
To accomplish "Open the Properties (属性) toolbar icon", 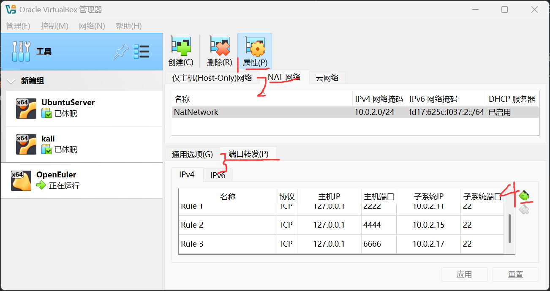I will 255,46.
